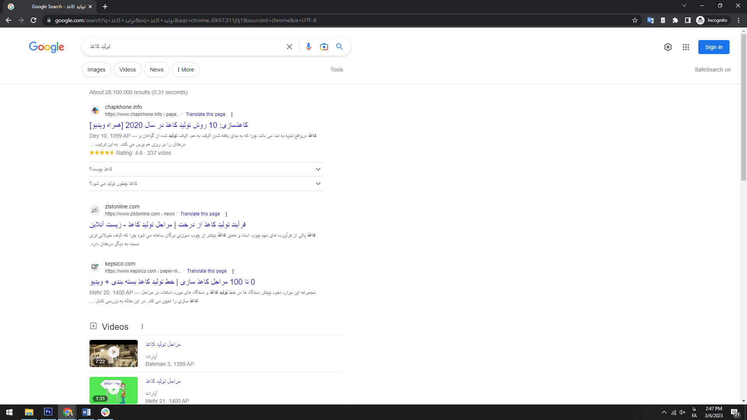Open the Extensions puzzle icon
This screenshot has height=420, width=747.
(x=675, y=20)
